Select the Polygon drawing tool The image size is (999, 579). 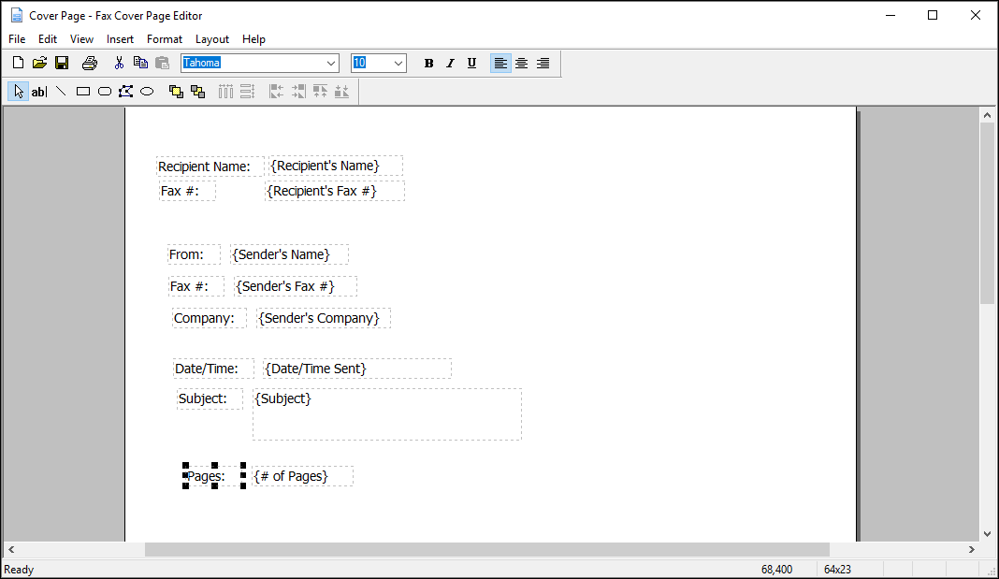[x=125, y=92]
